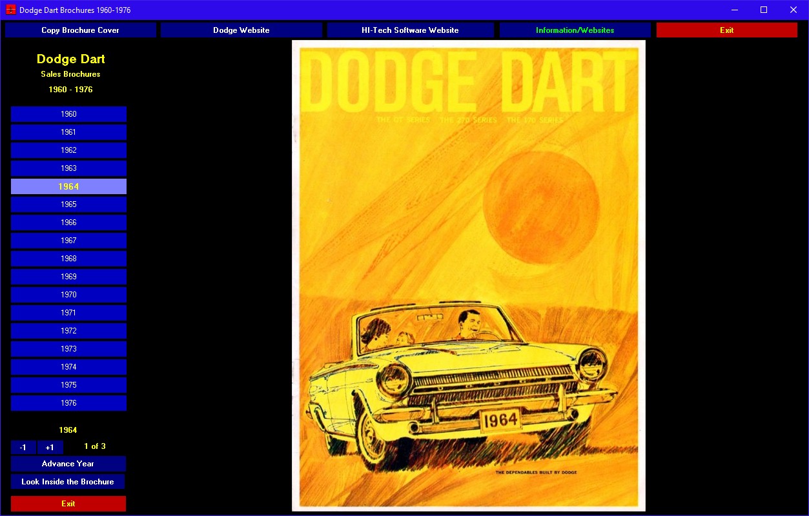Select the 1973 brochure year

(68, 349)
